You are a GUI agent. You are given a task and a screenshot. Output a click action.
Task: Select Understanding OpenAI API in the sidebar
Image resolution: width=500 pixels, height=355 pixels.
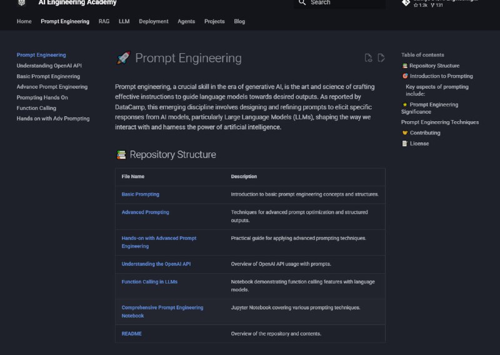(x=49, y=66)
